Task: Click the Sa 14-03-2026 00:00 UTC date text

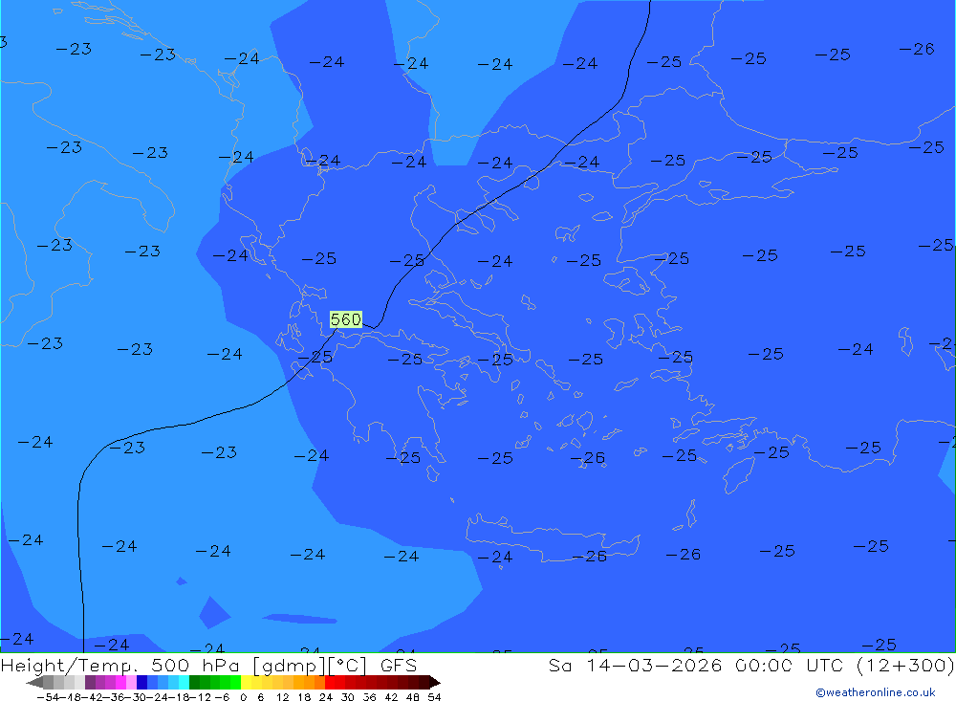Action: (700, 665)
